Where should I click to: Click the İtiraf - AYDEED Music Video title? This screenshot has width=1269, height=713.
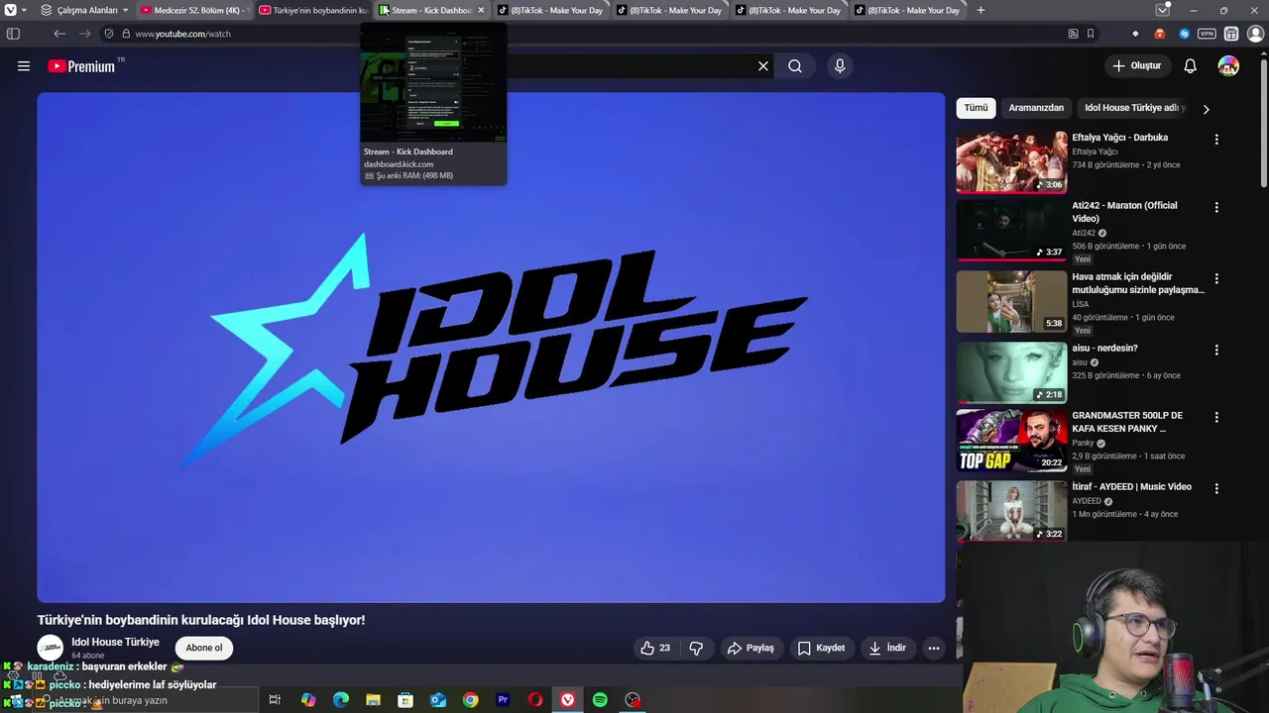tap(1131, 487)
